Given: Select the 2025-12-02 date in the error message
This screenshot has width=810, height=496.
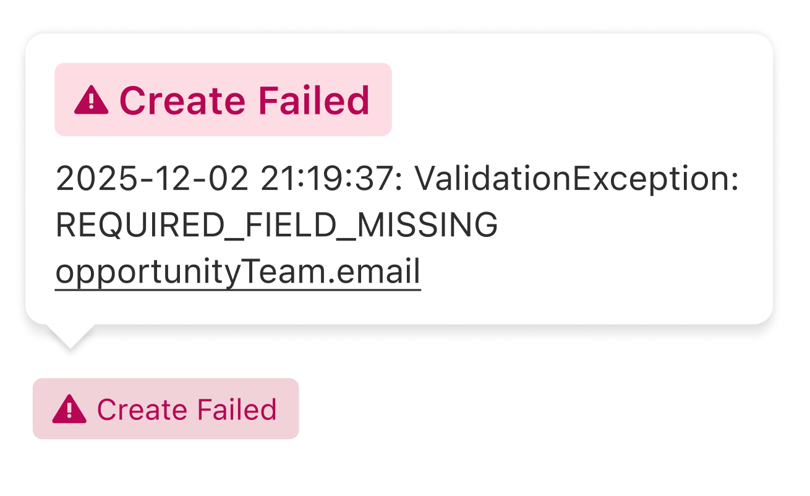Looking at the screenshot, I should [151, 179].
